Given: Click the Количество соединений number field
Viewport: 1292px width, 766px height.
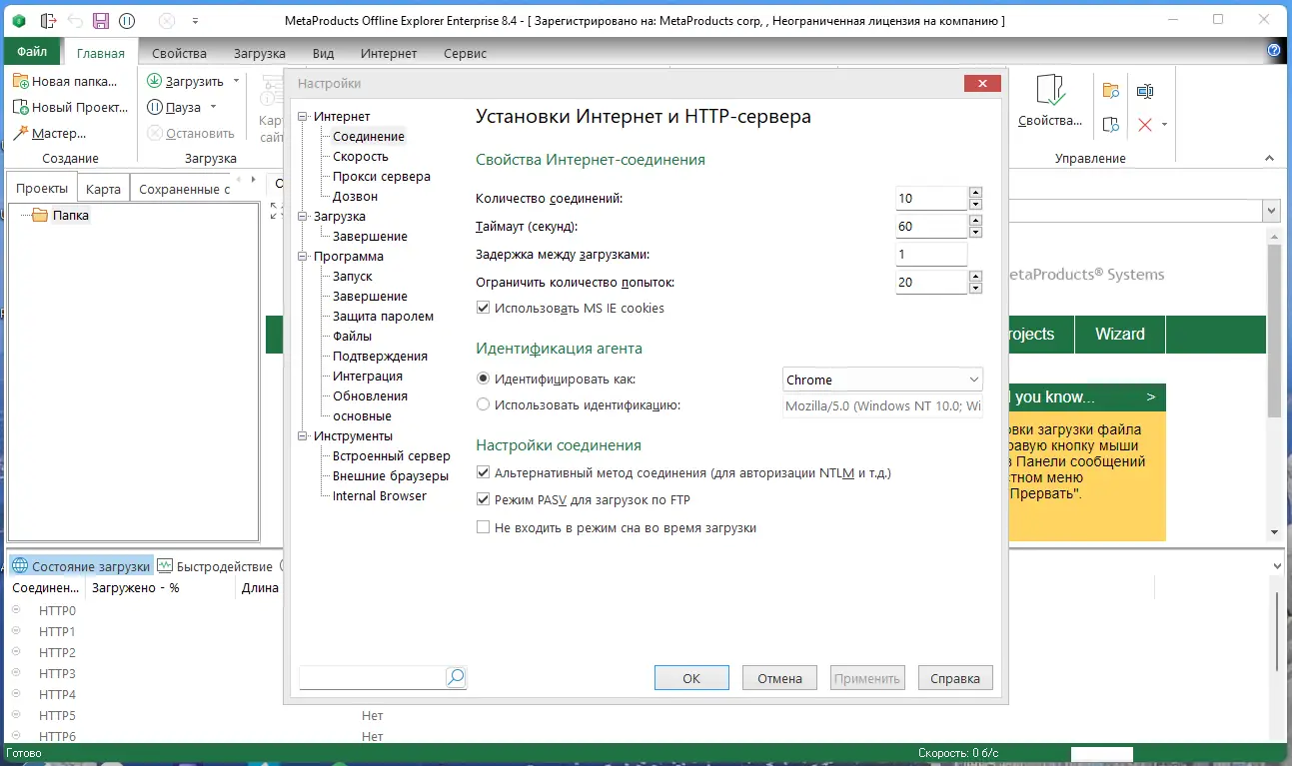Looking at the screenshot, I should pos(931,199).
